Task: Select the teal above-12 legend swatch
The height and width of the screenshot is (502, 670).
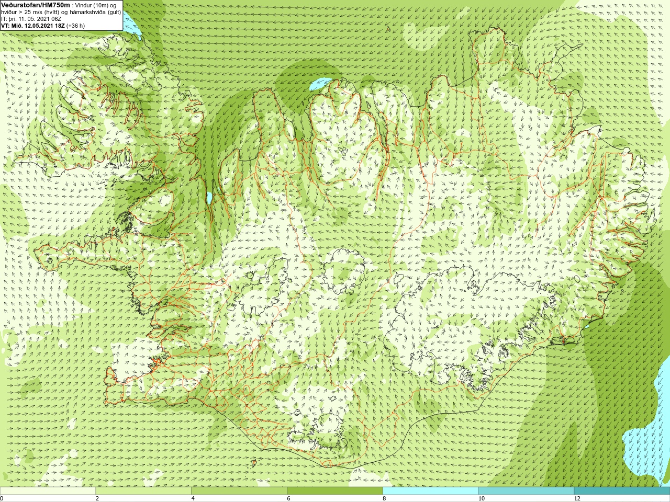Action: click(622, 491)
